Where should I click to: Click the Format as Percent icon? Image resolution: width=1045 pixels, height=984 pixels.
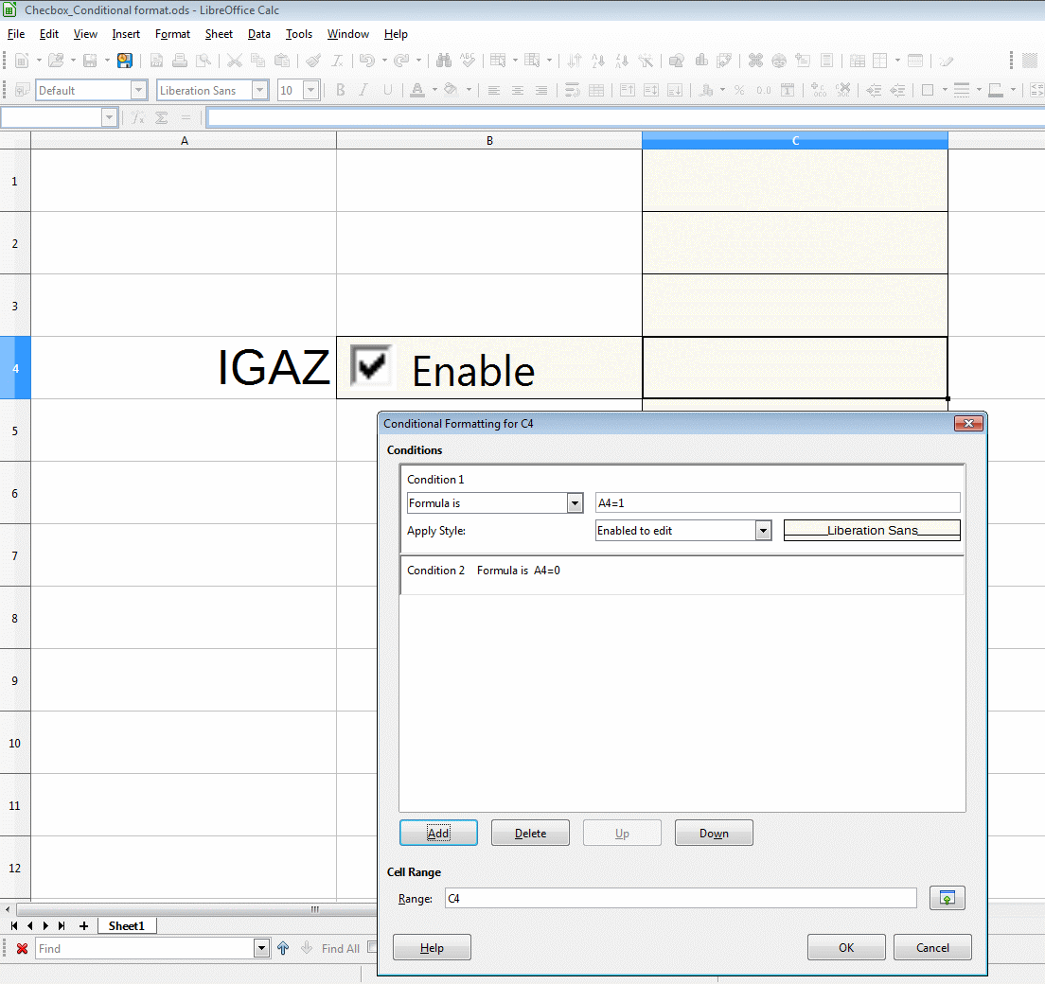tap(738, 91)
